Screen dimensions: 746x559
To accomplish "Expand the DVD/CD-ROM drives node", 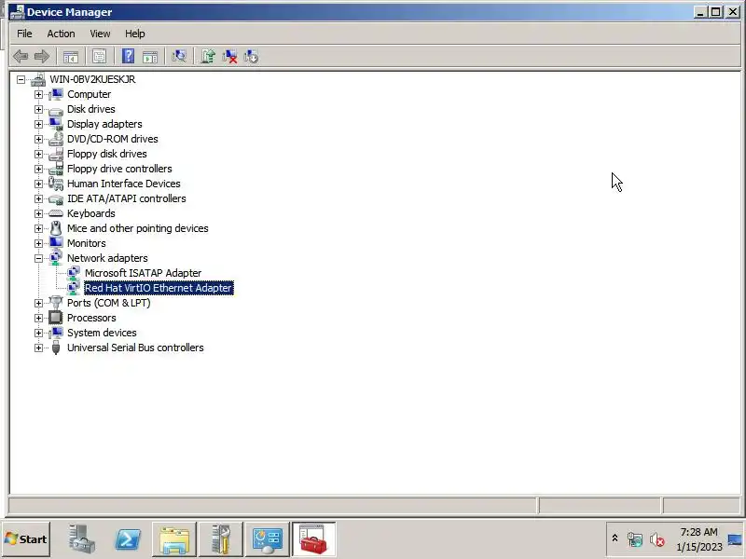I will [x=38, y=139].
